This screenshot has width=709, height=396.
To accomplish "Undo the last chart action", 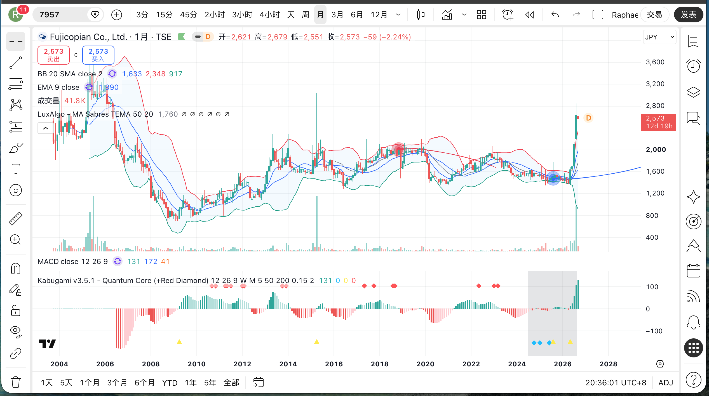I will 555,15.
